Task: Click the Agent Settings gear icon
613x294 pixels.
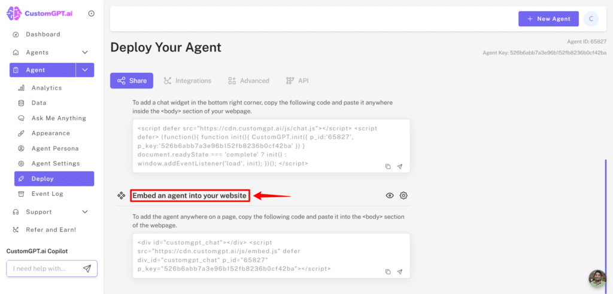Action: click(x=22, y=164)
